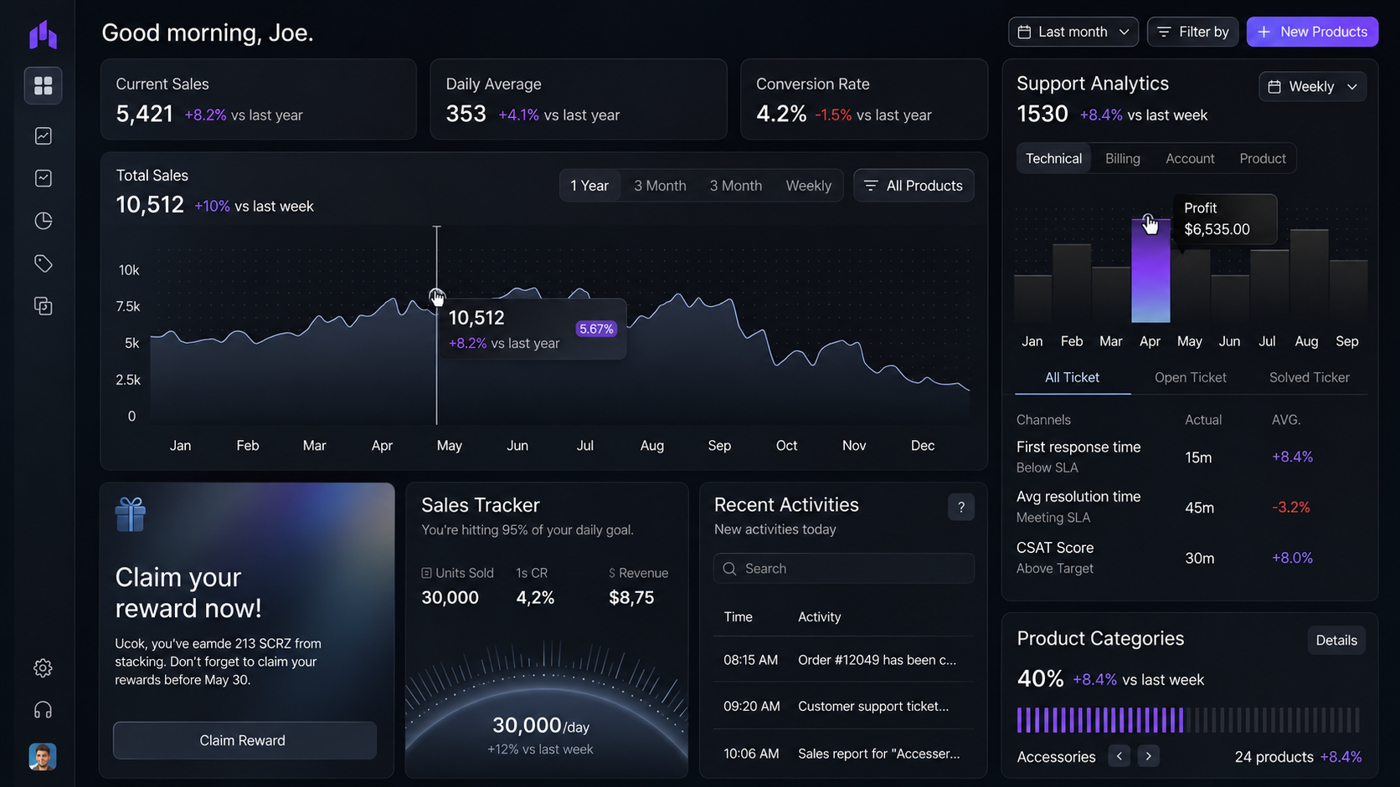The image size is (1400, 787).
Task: Open settings gear in sidebar
Action: (43, 667)
